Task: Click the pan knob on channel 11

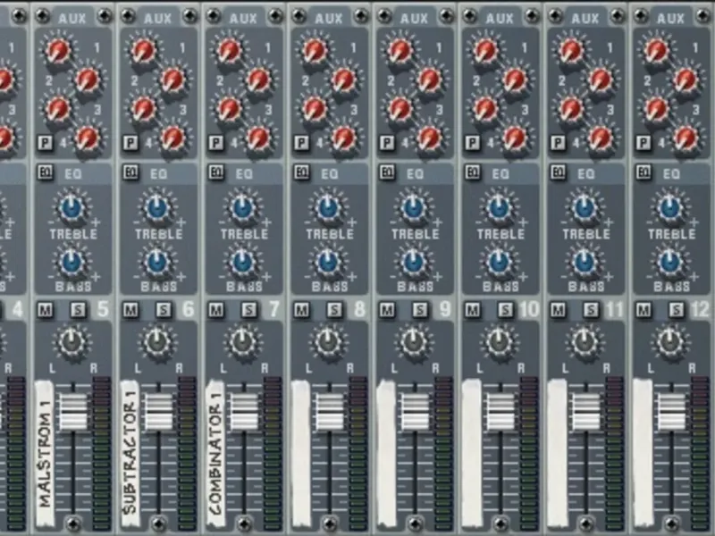Action: 585,342
